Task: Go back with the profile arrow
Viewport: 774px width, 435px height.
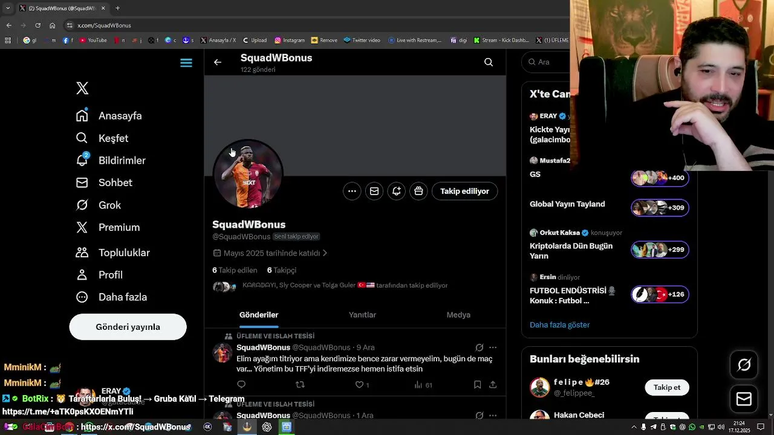Action: [218, 62]
